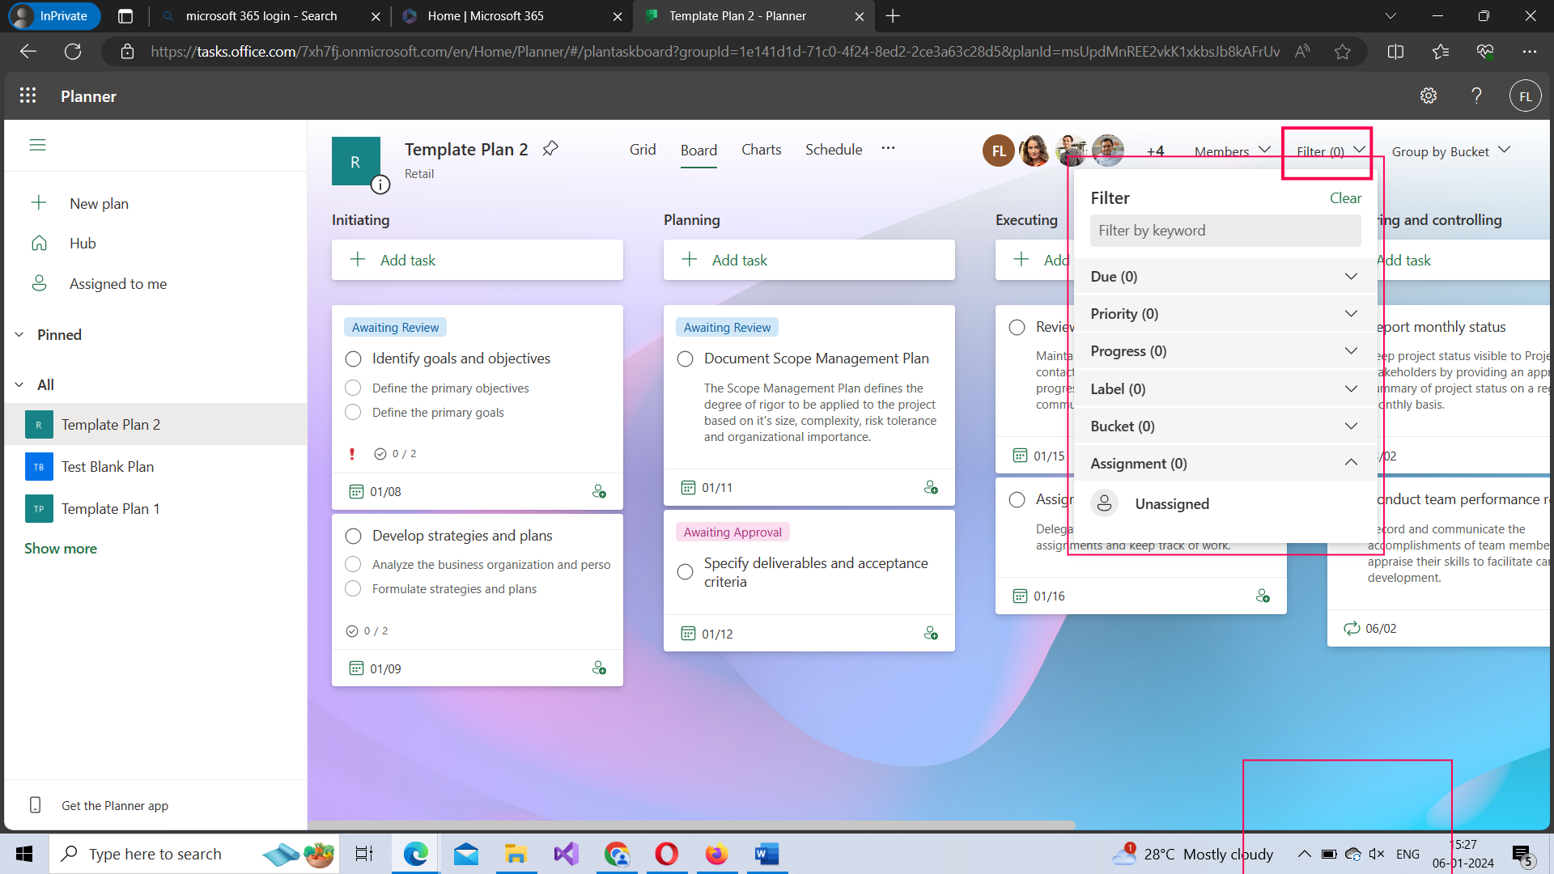
Task: Expand the Label (0) filter section
Action: [1225, 389]
